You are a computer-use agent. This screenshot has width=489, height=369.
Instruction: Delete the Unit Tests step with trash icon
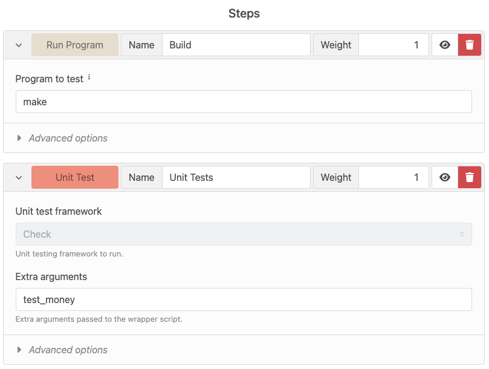click(469, 177)
